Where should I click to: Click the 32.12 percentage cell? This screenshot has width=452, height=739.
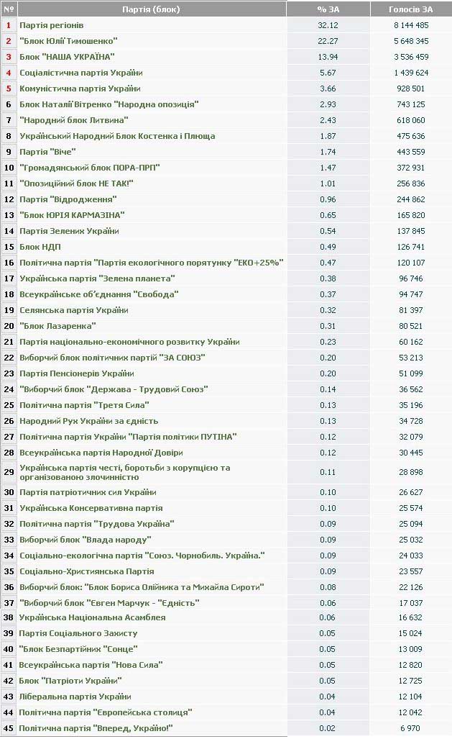pos(328,25)
